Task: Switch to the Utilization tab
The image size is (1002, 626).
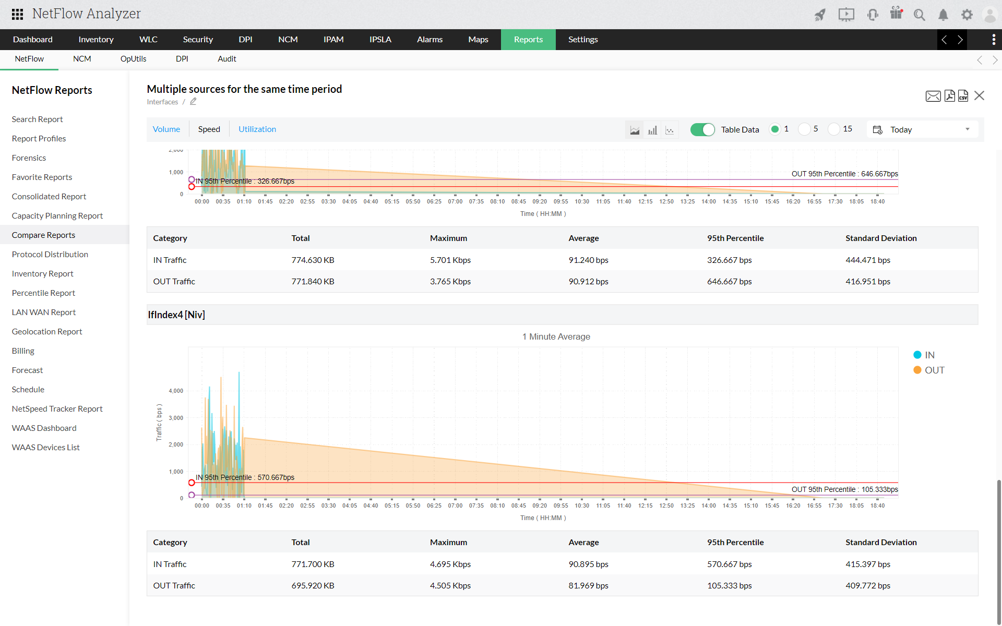Action: 257,129
